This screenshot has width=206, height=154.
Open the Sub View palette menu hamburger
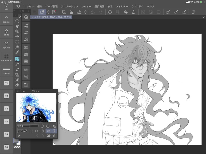(18, 91)
